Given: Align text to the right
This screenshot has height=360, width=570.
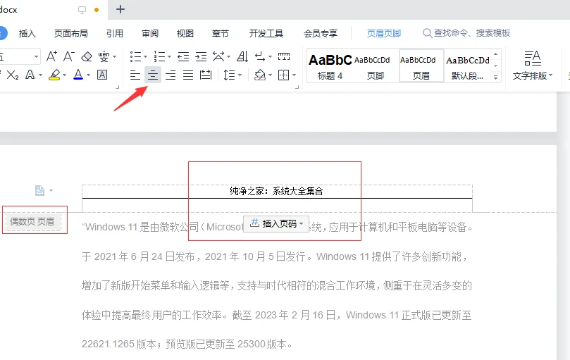Looking at the screenshot, I should pos(171,75).
